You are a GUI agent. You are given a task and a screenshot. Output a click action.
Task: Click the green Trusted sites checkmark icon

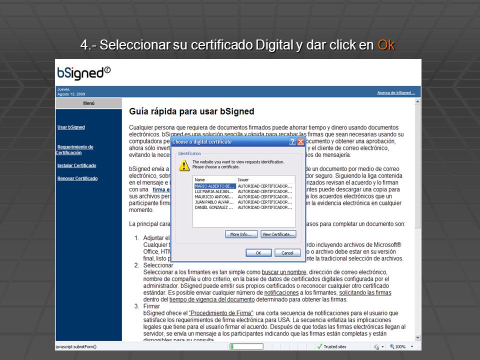tap(319, 346)
